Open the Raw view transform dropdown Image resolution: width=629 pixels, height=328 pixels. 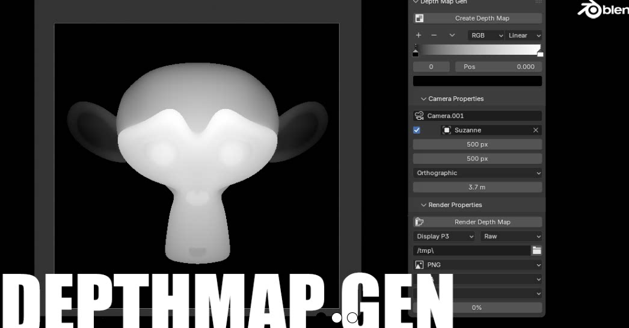click(511, 237)
